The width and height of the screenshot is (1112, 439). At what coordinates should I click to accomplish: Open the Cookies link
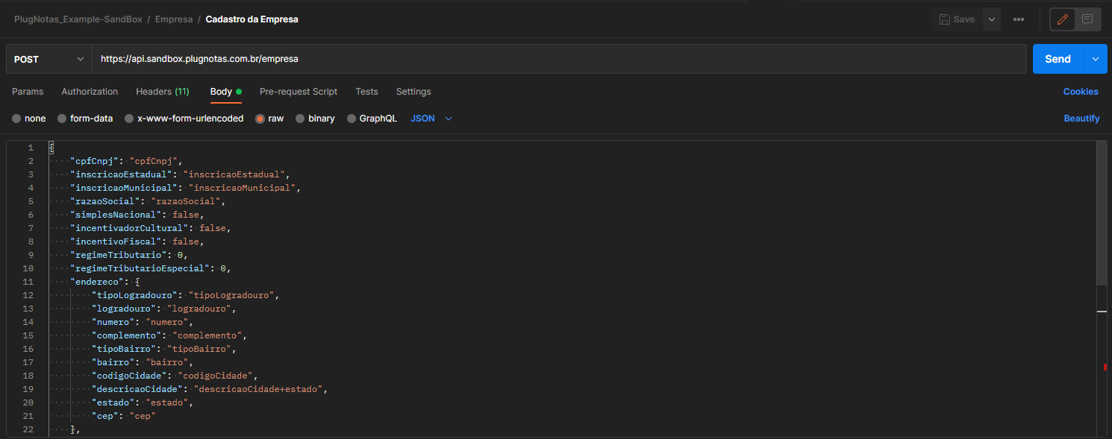click(x=1081, y=92)
